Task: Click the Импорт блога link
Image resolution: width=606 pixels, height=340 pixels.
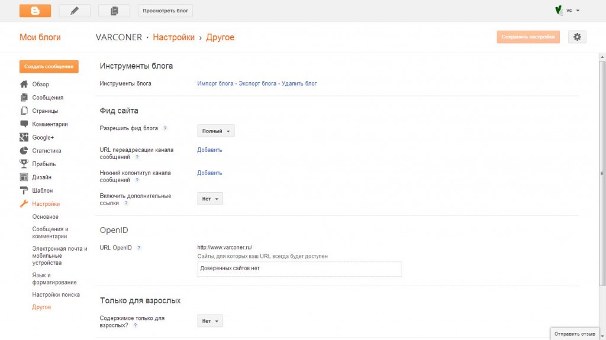Action: tap(215, 83)
